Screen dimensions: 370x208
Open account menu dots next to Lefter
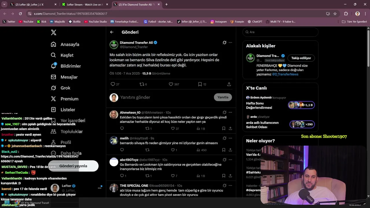(99, 188)
